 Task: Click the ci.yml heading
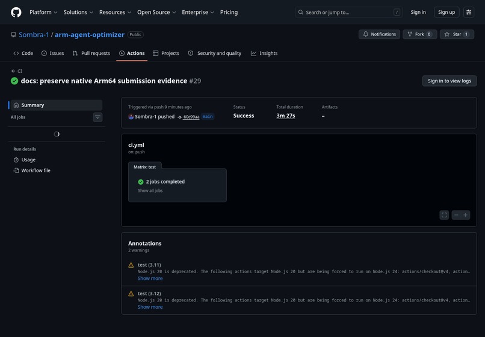tap(136, 145)
